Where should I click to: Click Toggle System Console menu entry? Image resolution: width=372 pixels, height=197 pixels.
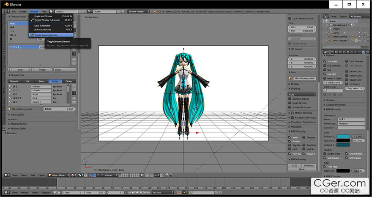[x=46, y=35]
